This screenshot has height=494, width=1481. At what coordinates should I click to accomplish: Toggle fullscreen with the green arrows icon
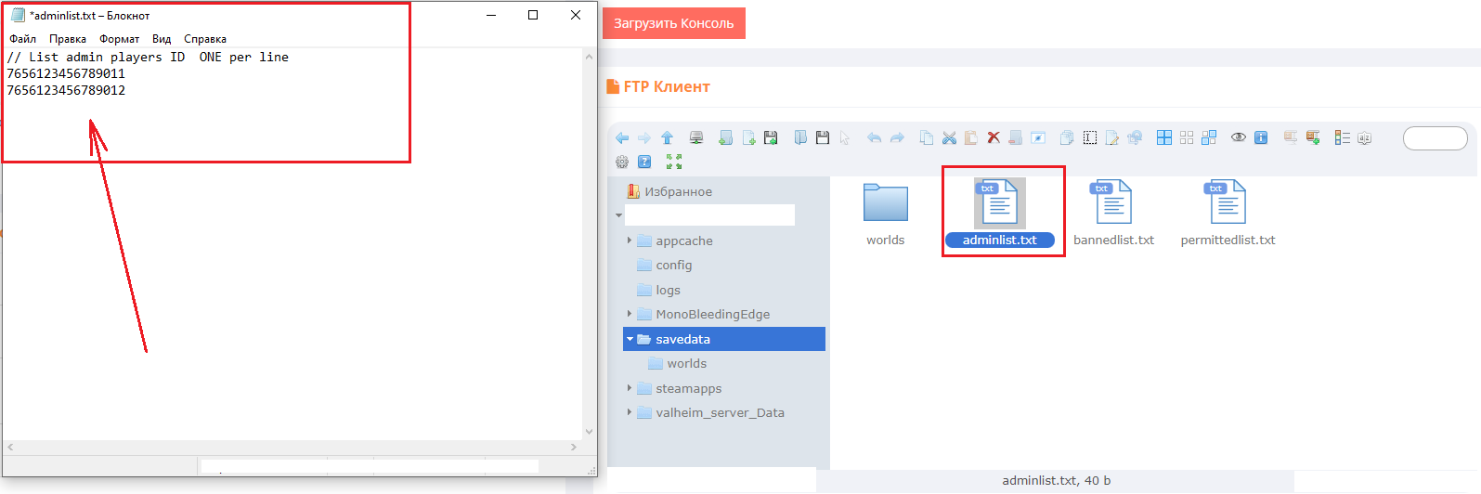click(674, 162)
